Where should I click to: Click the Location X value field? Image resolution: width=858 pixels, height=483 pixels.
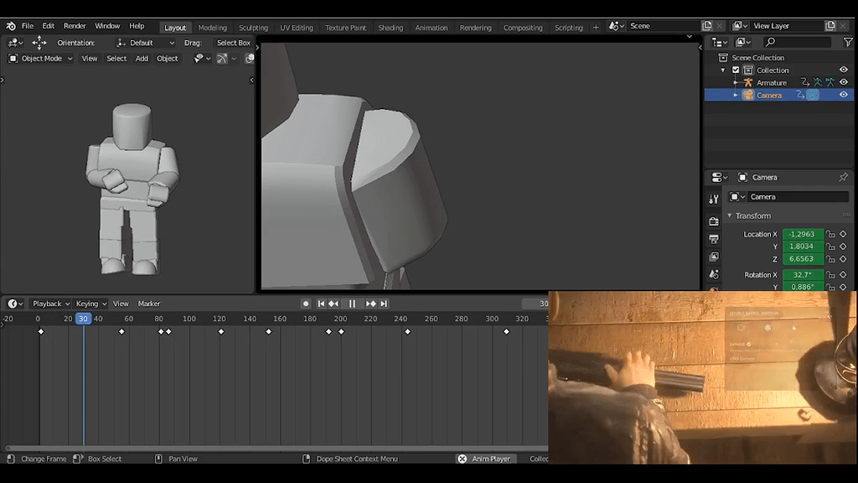pos(803,235)
